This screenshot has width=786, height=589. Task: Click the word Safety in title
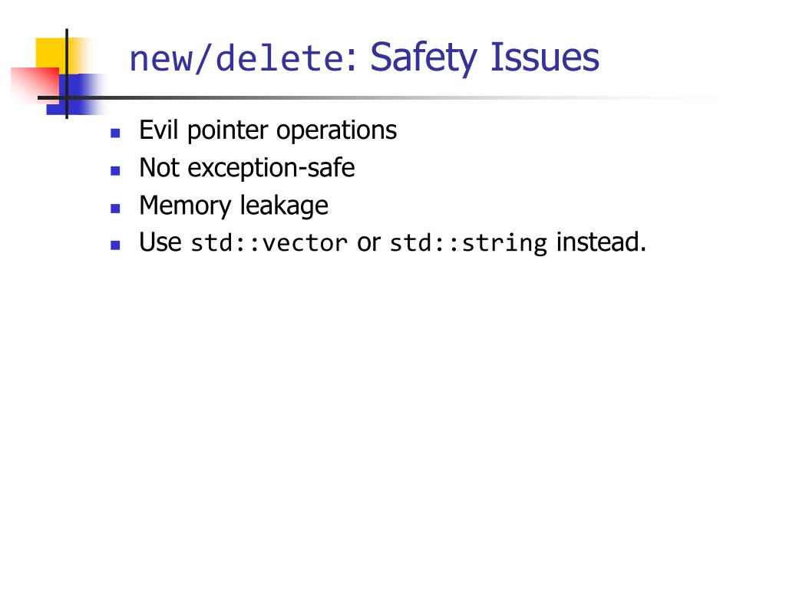423,58
